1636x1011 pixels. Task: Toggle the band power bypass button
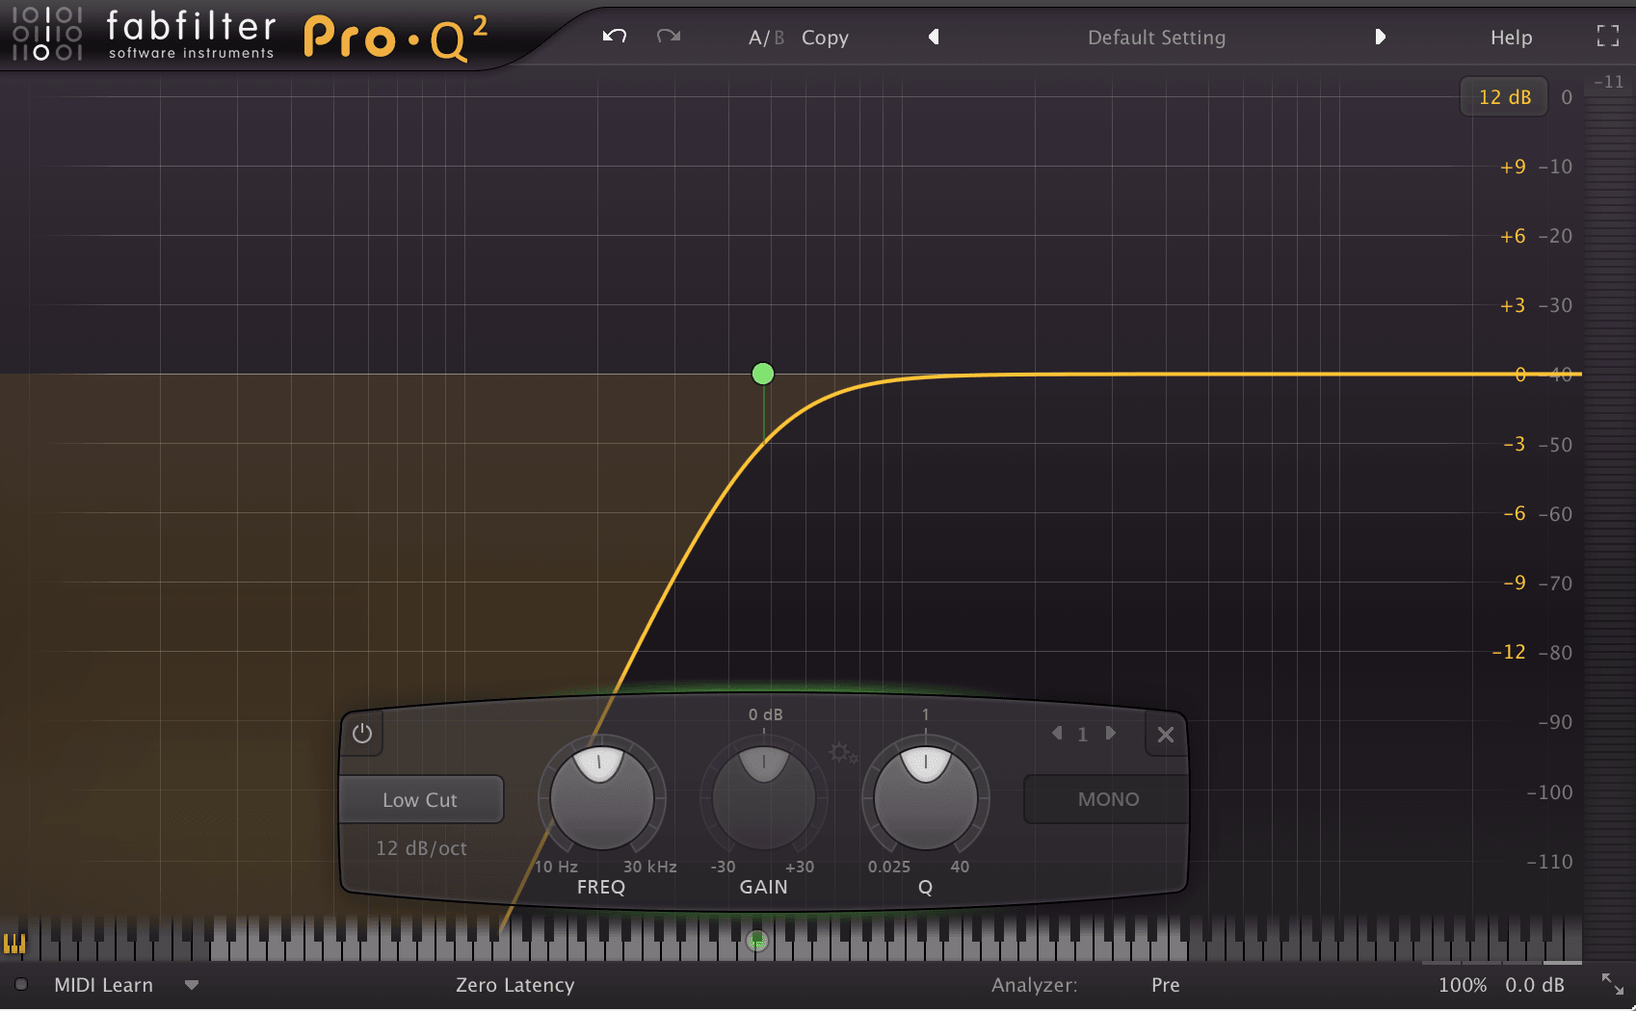tap(362, 734)
